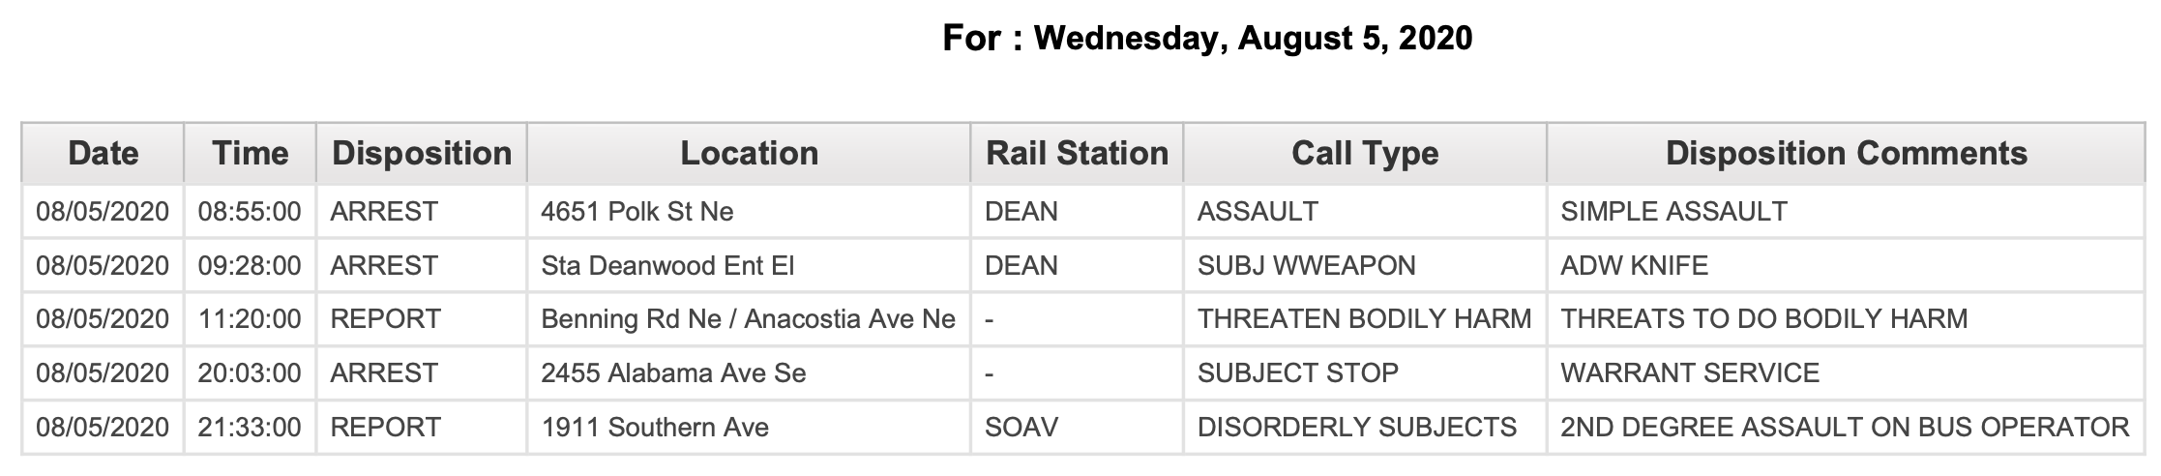Select the THREATEN BODILY HARM call type

point(1365,319)
